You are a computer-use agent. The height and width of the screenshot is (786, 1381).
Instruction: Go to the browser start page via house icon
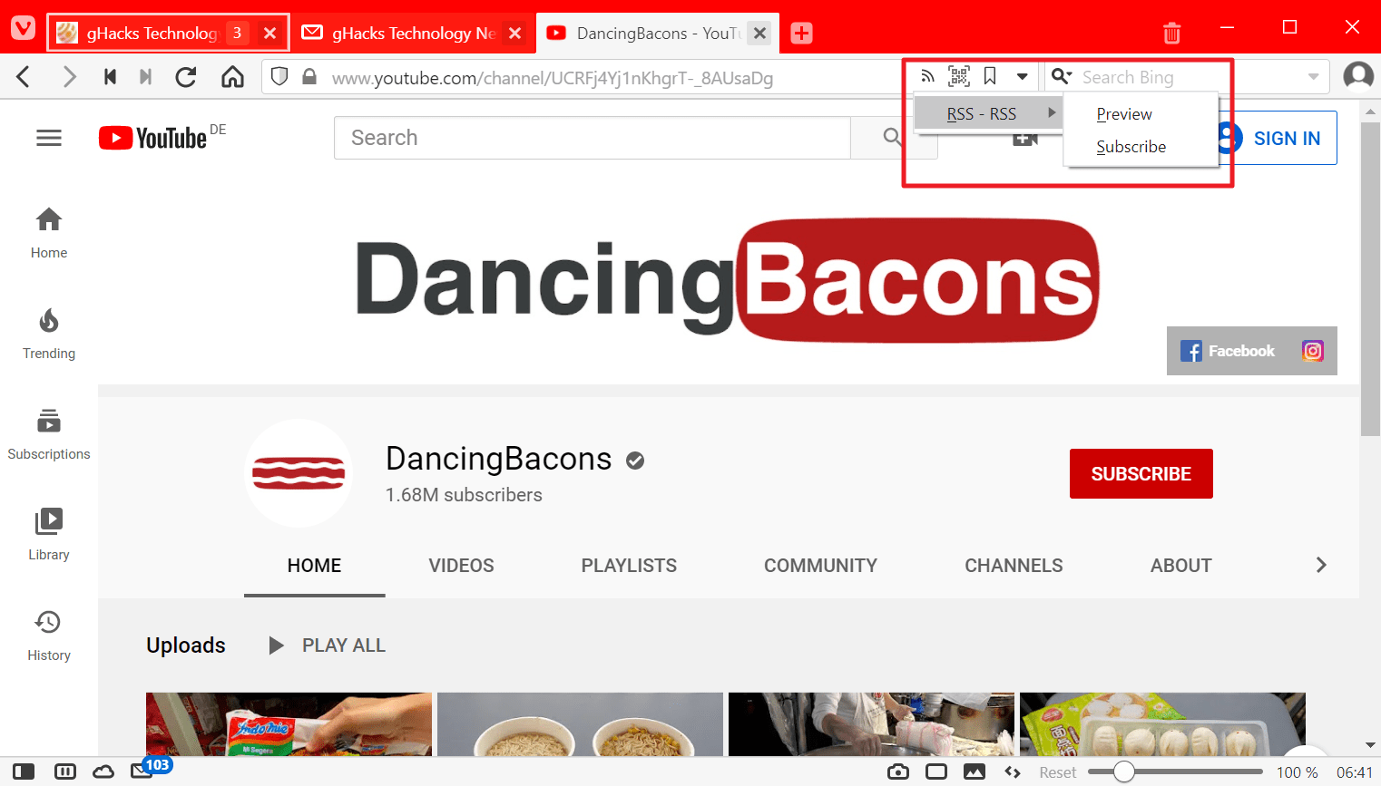232,77
